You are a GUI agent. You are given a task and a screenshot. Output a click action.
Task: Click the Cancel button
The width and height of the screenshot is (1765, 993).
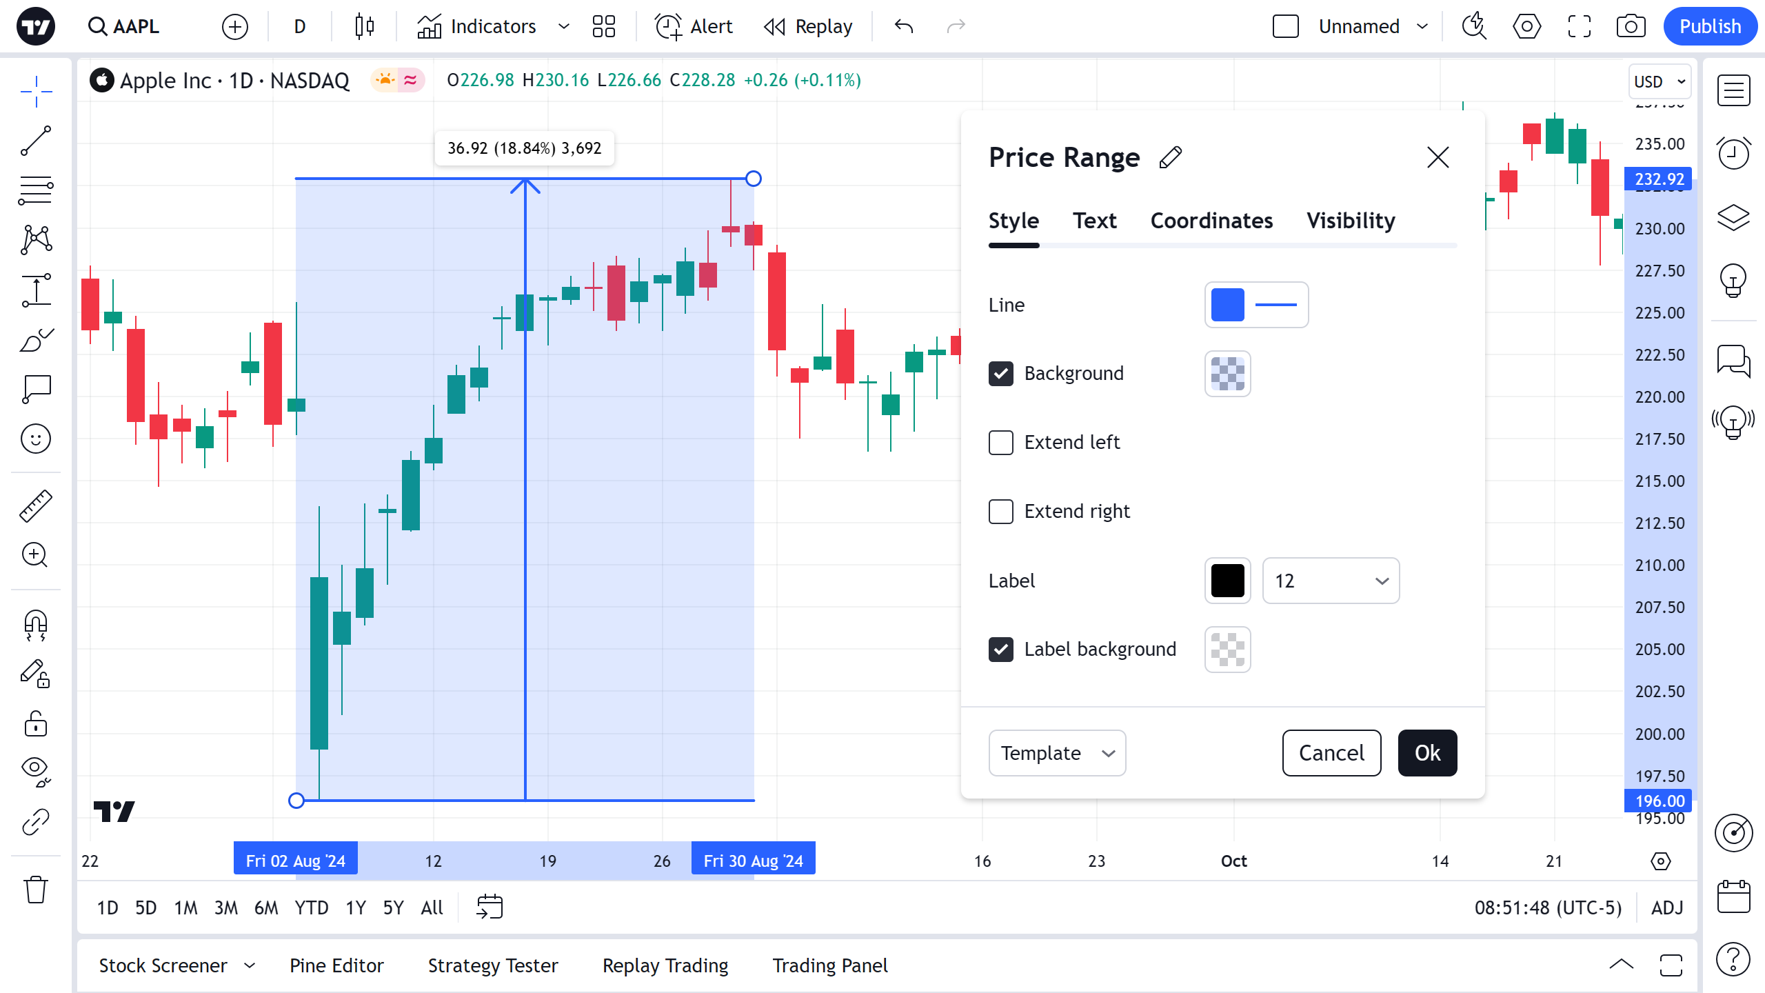click(1331, 753)
